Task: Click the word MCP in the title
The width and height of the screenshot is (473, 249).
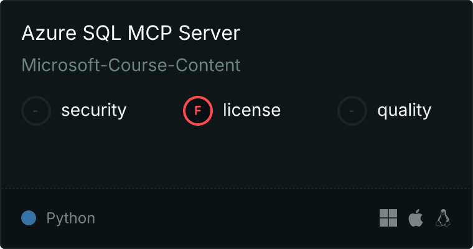Action: (x=150, y=32)
